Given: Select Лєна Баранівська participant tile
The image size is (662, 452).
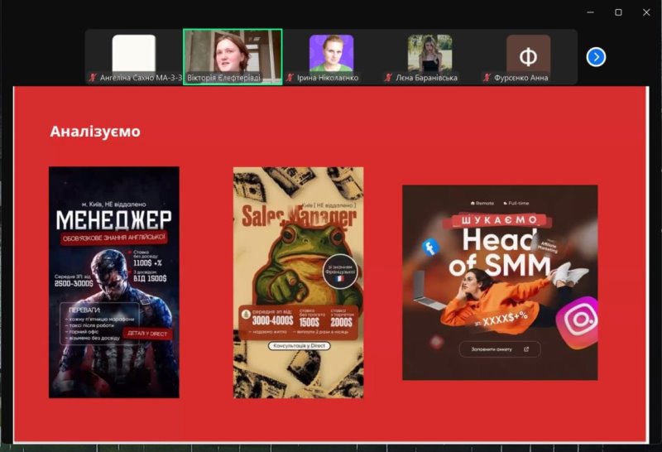Looking at the screenshot, I should (429, 57).
